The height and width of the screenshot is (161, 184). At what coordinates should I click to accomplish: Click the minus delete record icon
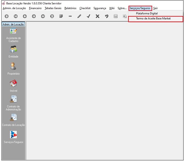pos(70,16)
